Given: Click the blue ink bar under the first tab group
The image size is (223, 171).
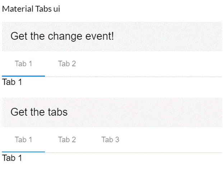Looking at the screenshot, I should pyautogui.click(x=23, y=76).
